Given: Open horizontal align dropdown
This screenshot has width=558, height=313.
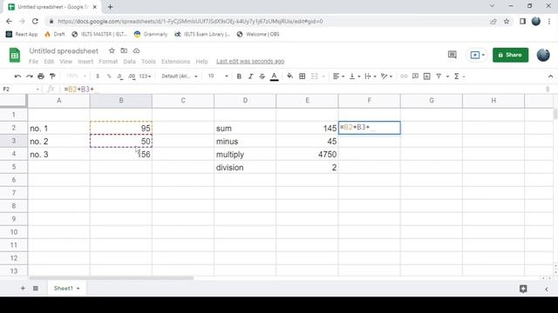Looking at the screenshot, I should point(338,77).
